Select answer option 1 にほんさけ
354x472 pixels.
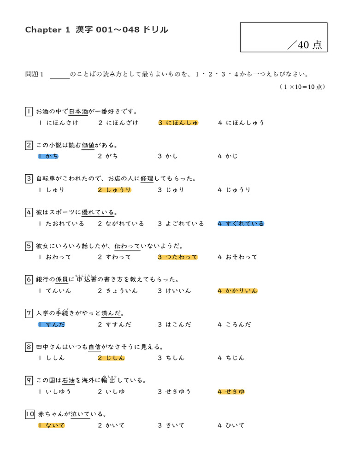(59, 123)
